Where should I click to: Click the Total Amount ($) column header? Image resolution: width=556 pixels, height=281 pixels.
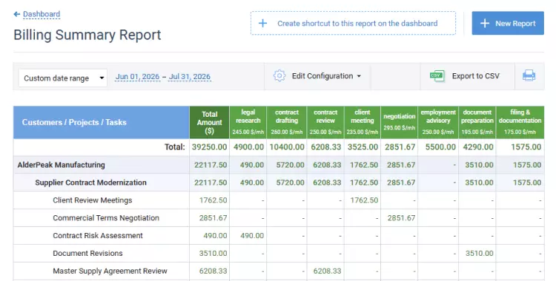[x=209, y=122]
